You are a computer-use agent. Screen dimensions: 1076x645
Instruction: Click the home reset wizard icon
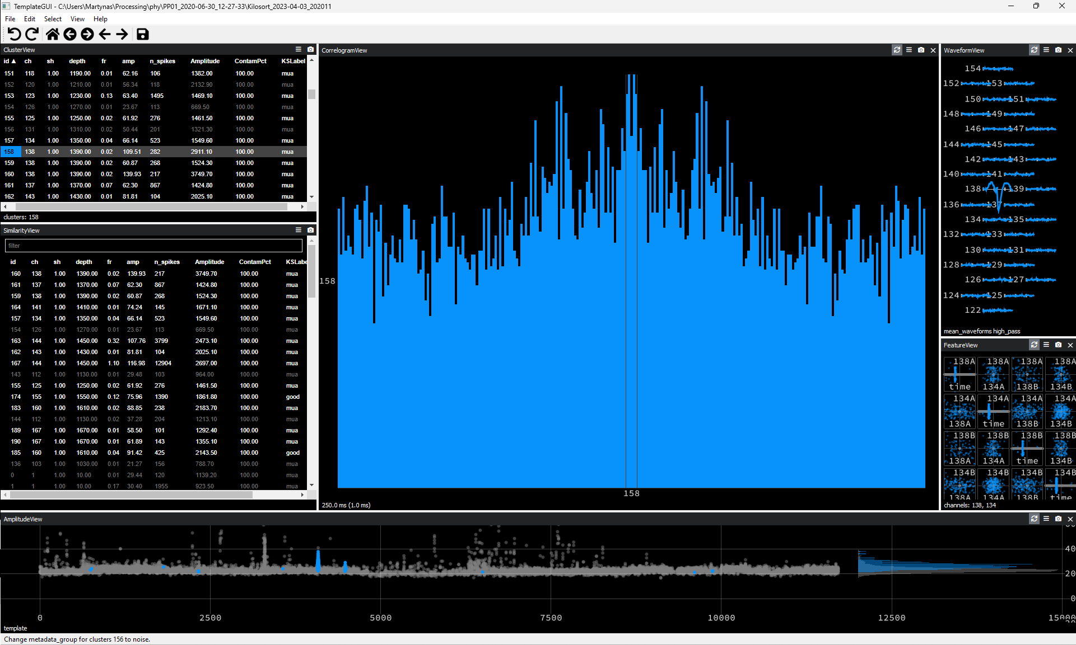[52, 34]
